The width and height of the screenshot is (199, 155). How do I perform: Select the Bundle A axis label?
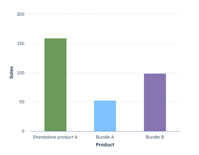coord(105,137)
